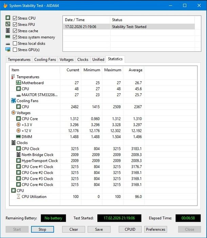Disable the Stress cache checkbox
Viewport: 207px width, 238px height.
pyautogui.click(x=15, y=31)
